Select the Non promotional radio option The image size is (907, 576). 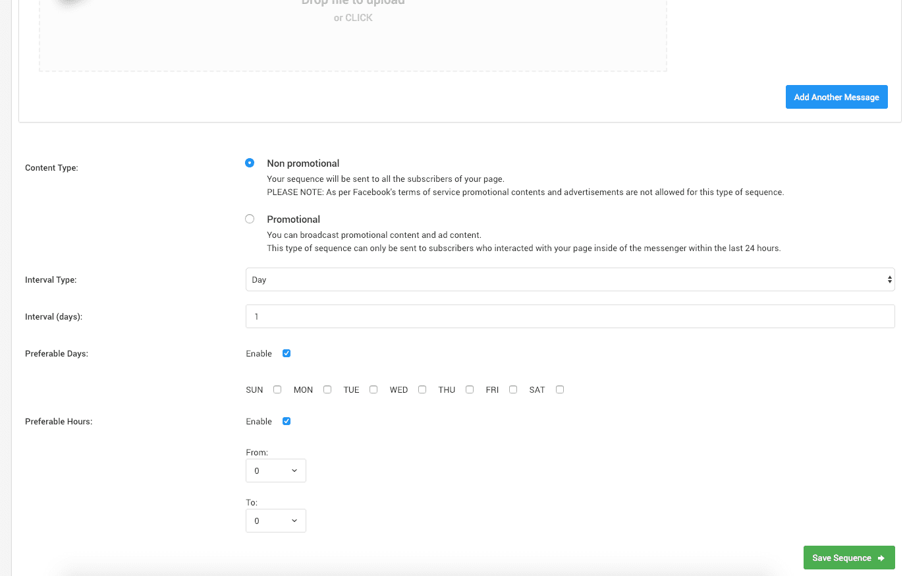tap(250, 163)
